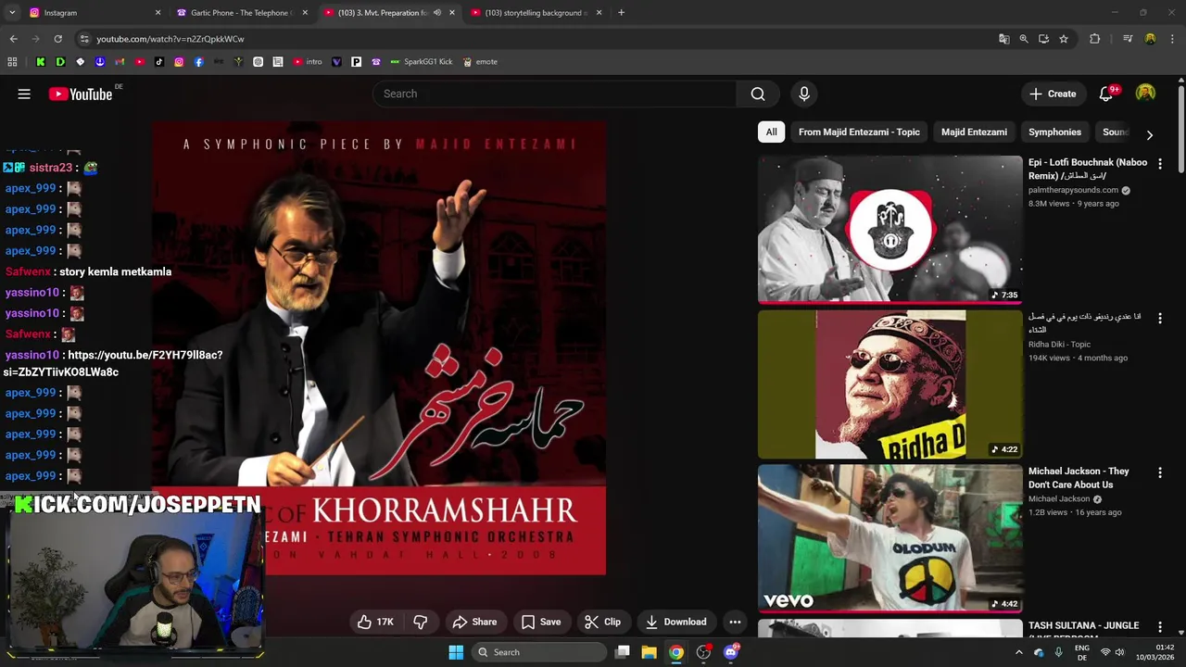Click the Chrome address bar URL

(170, 39)
